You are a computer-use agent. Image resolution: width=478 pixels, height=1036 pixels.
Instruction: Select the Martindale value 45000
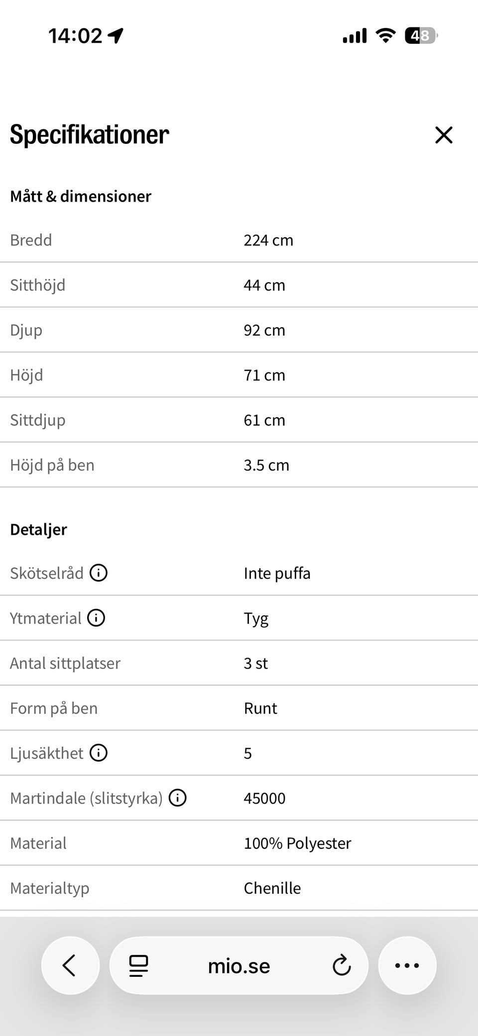pos(264,798)
